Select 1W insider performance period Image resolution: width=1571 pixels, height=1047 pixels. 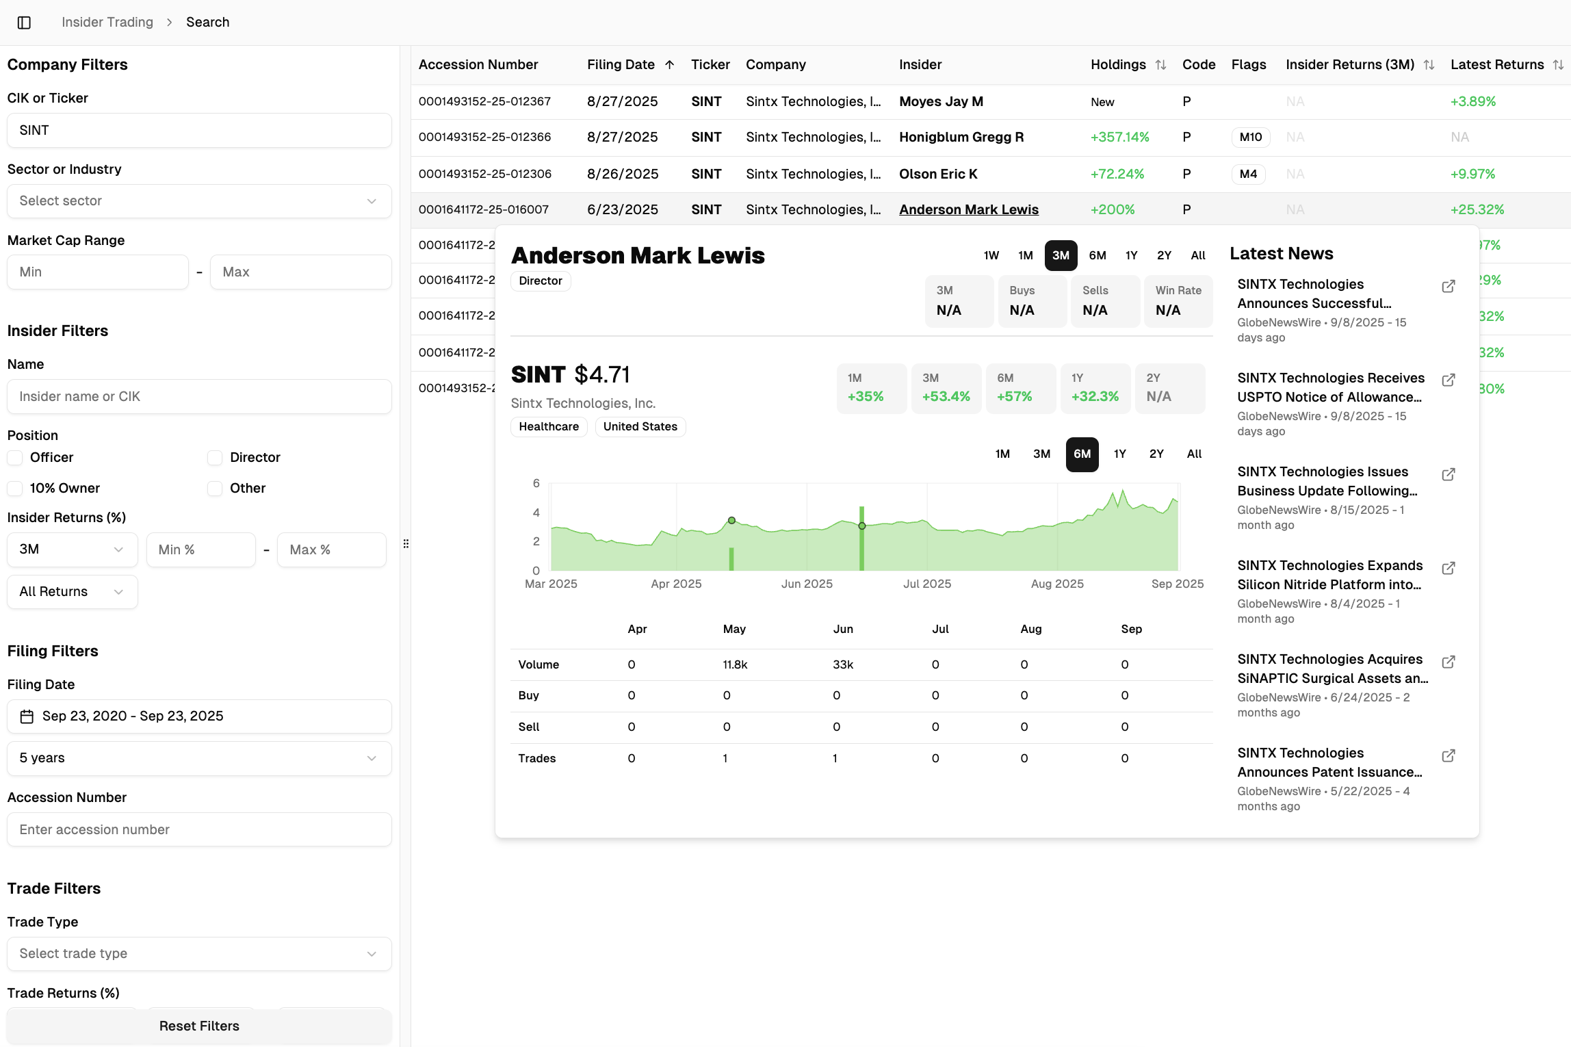(x=991, y=256)
